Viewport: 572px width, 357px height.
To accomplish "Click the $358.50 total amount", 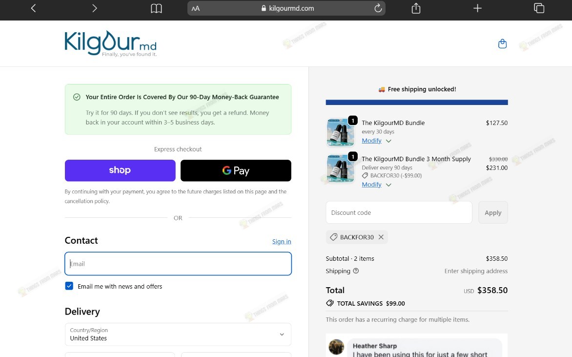I will point(492,290).
